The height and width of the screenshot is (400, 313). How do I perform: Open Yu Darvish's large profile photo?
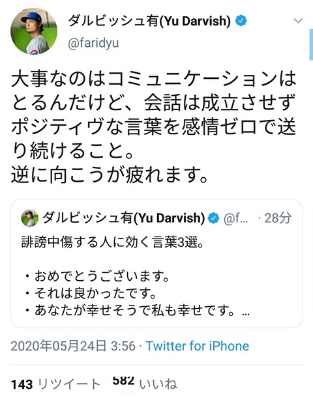[x=34, y=31]
